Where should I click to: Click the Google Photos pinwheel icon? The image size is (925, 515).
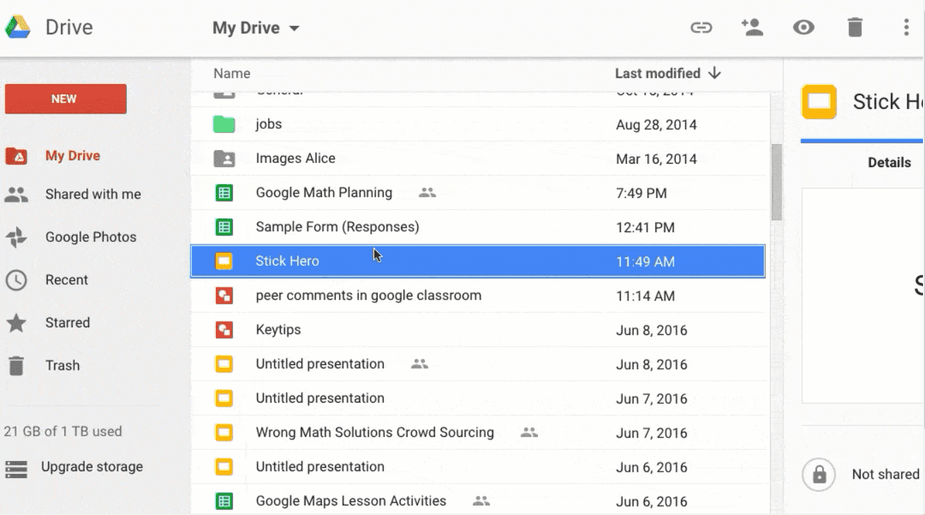[x=16, y=238]
